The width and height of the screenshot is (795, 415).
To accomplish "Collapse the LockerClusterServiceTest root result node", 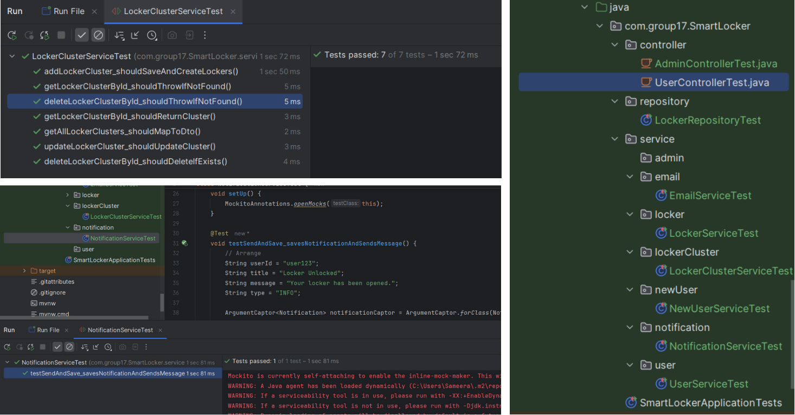I will pyautogui.click(x=12, y=56).
